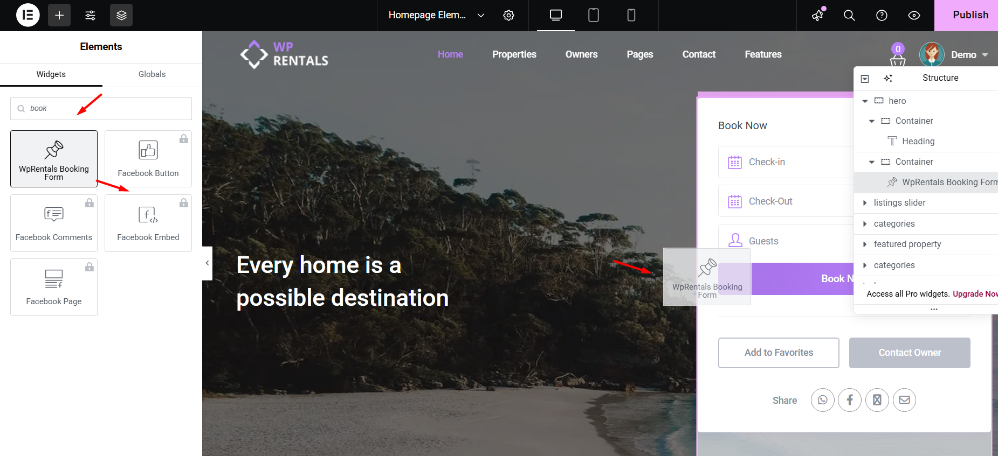Viewport: 998px width, 456px height.
Task: Open Site Settings sliders icon
Action: point(91,15)
